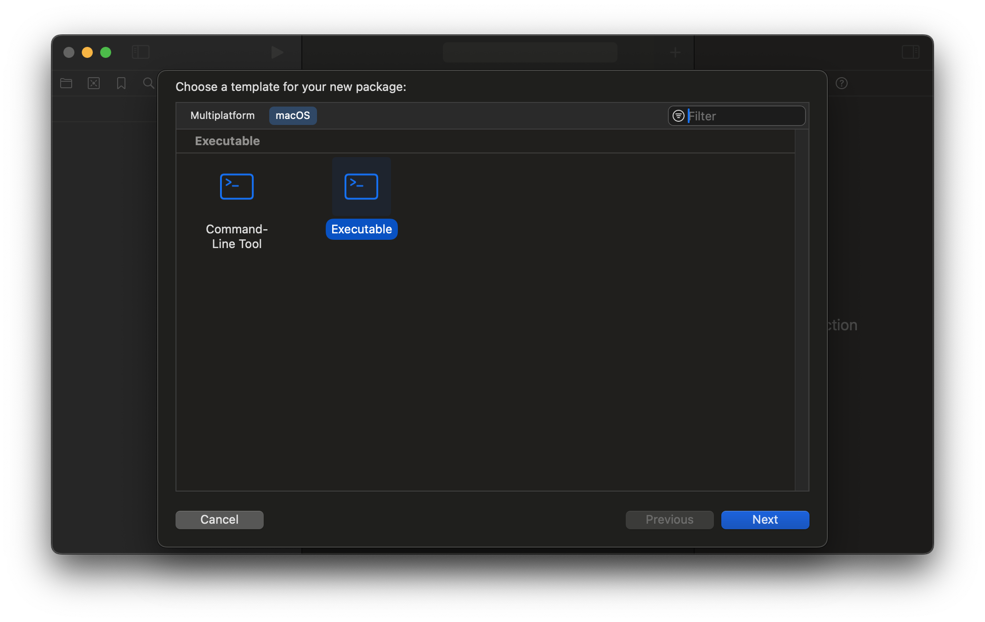
Task: Open the source control navigator icon
Action: tap(94, 83)
